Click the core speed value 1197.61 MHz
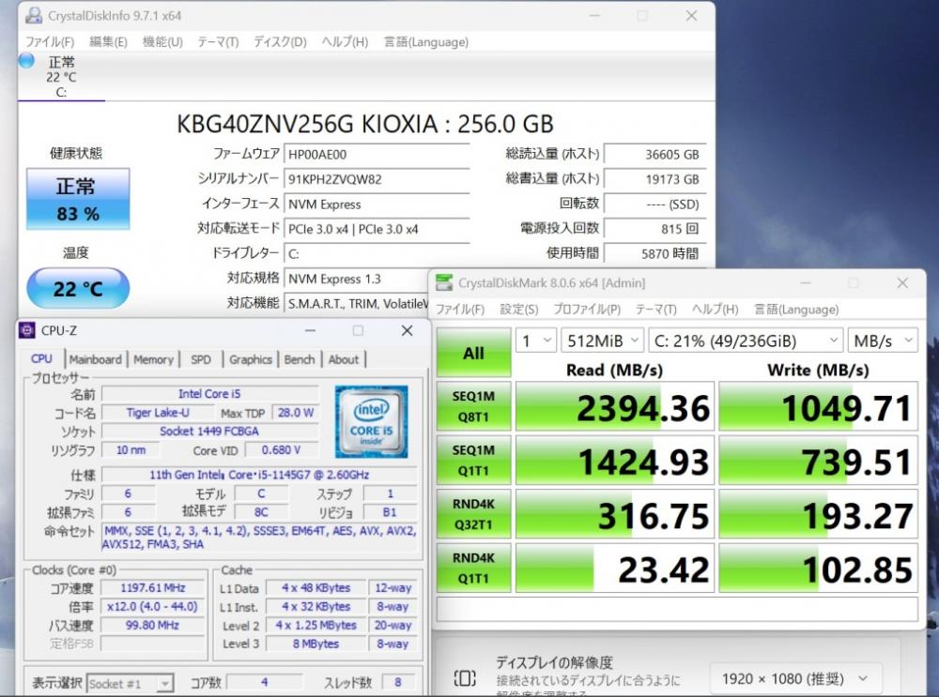The width and height of the screenshot is (939, 697). [x=153, y=587]
